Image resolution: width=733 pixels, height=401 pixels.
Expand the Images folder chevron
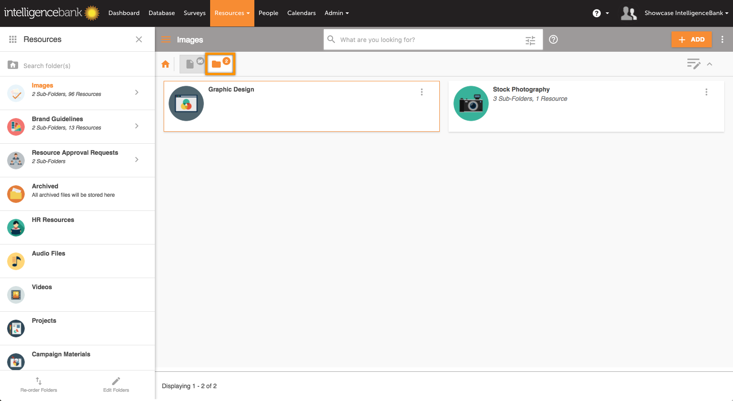coord(137,92)
